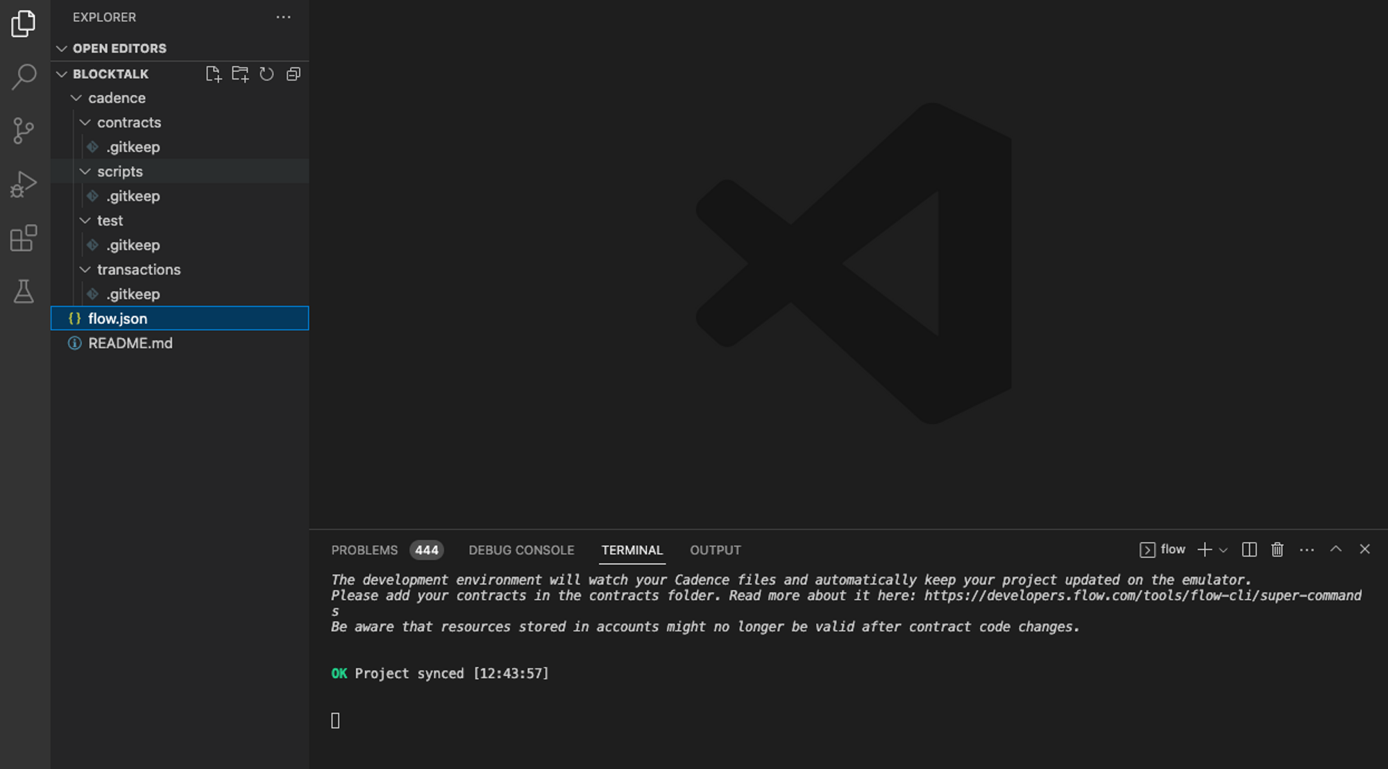Click the New File icon in BLOCKTALK
This screenshot has width=1388, height=769.
(213, 74)
